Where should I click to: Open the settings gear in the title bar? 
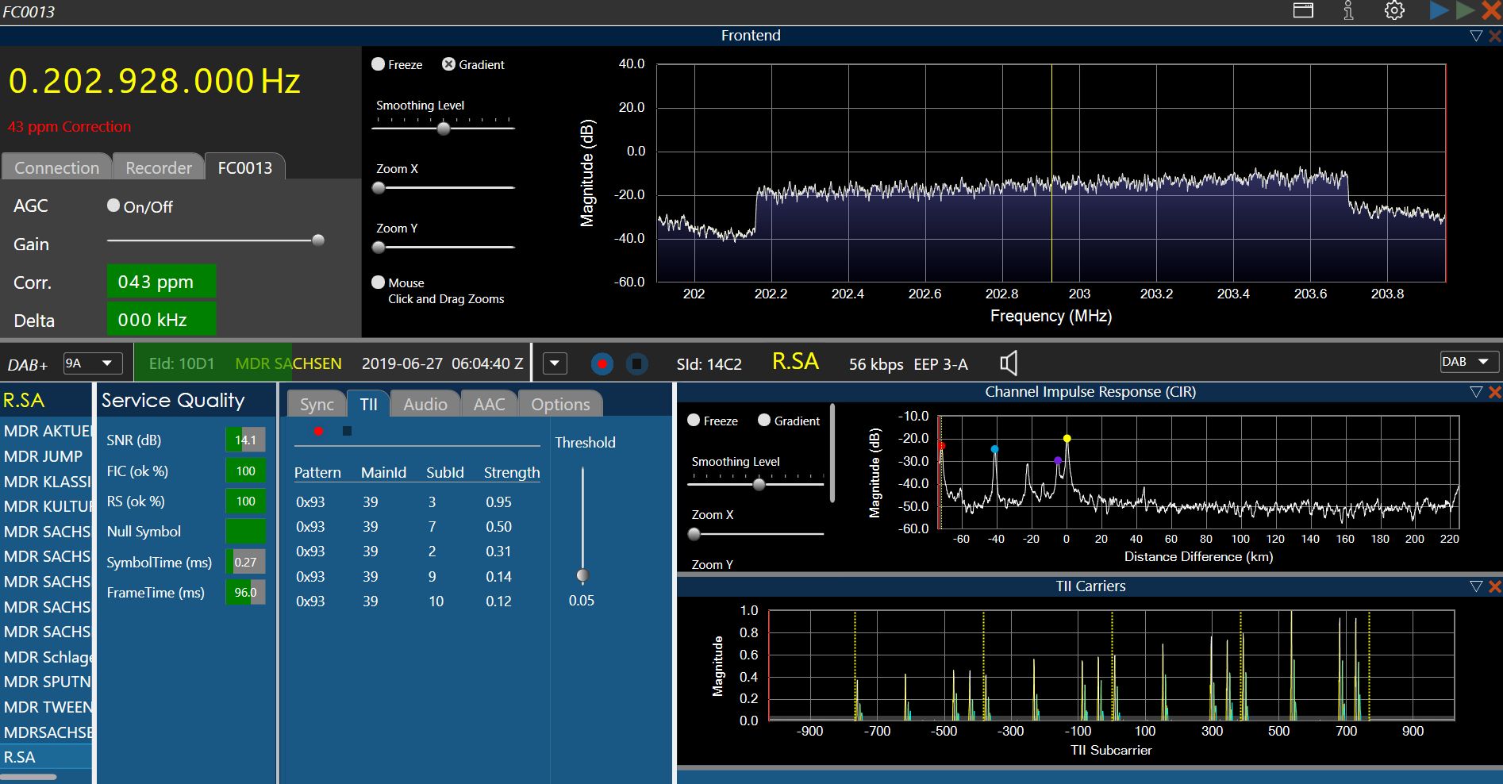[x=1394, y=10]
